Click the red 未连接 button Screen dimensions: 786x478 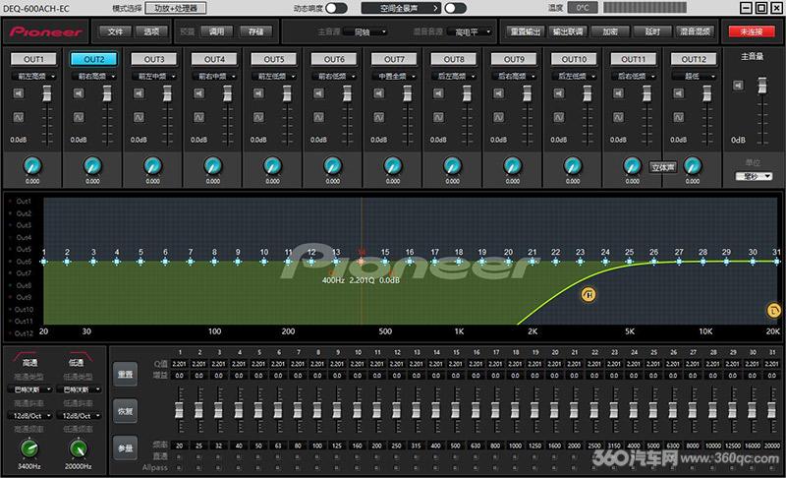coord(752,31)
